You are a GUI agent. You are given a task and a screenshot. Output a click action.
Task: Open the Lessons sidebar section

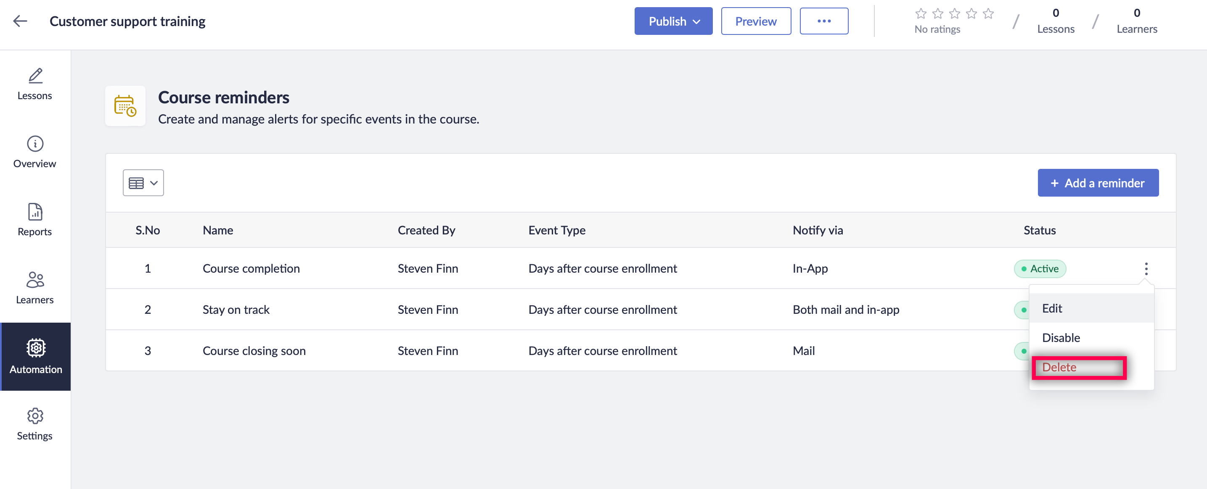(34, 84)
